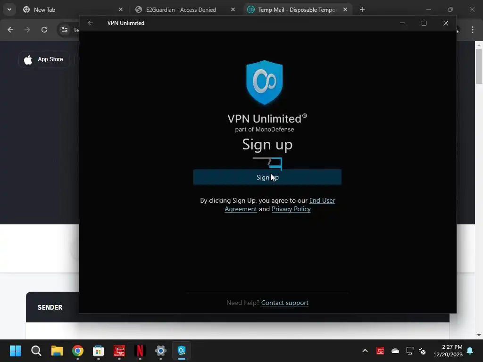The width and height of the screenshot is (483, 362).
Task: Open Chrome three-dot menu
Action: tap(473, 30)
